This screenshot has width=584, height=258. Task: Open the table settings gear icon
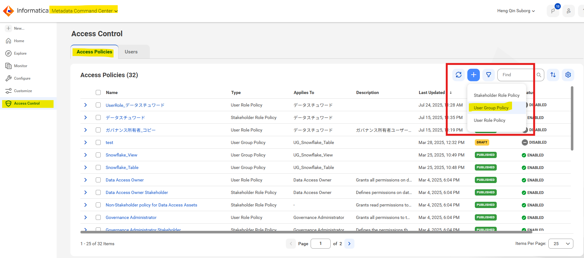click(x=568, y=75)
